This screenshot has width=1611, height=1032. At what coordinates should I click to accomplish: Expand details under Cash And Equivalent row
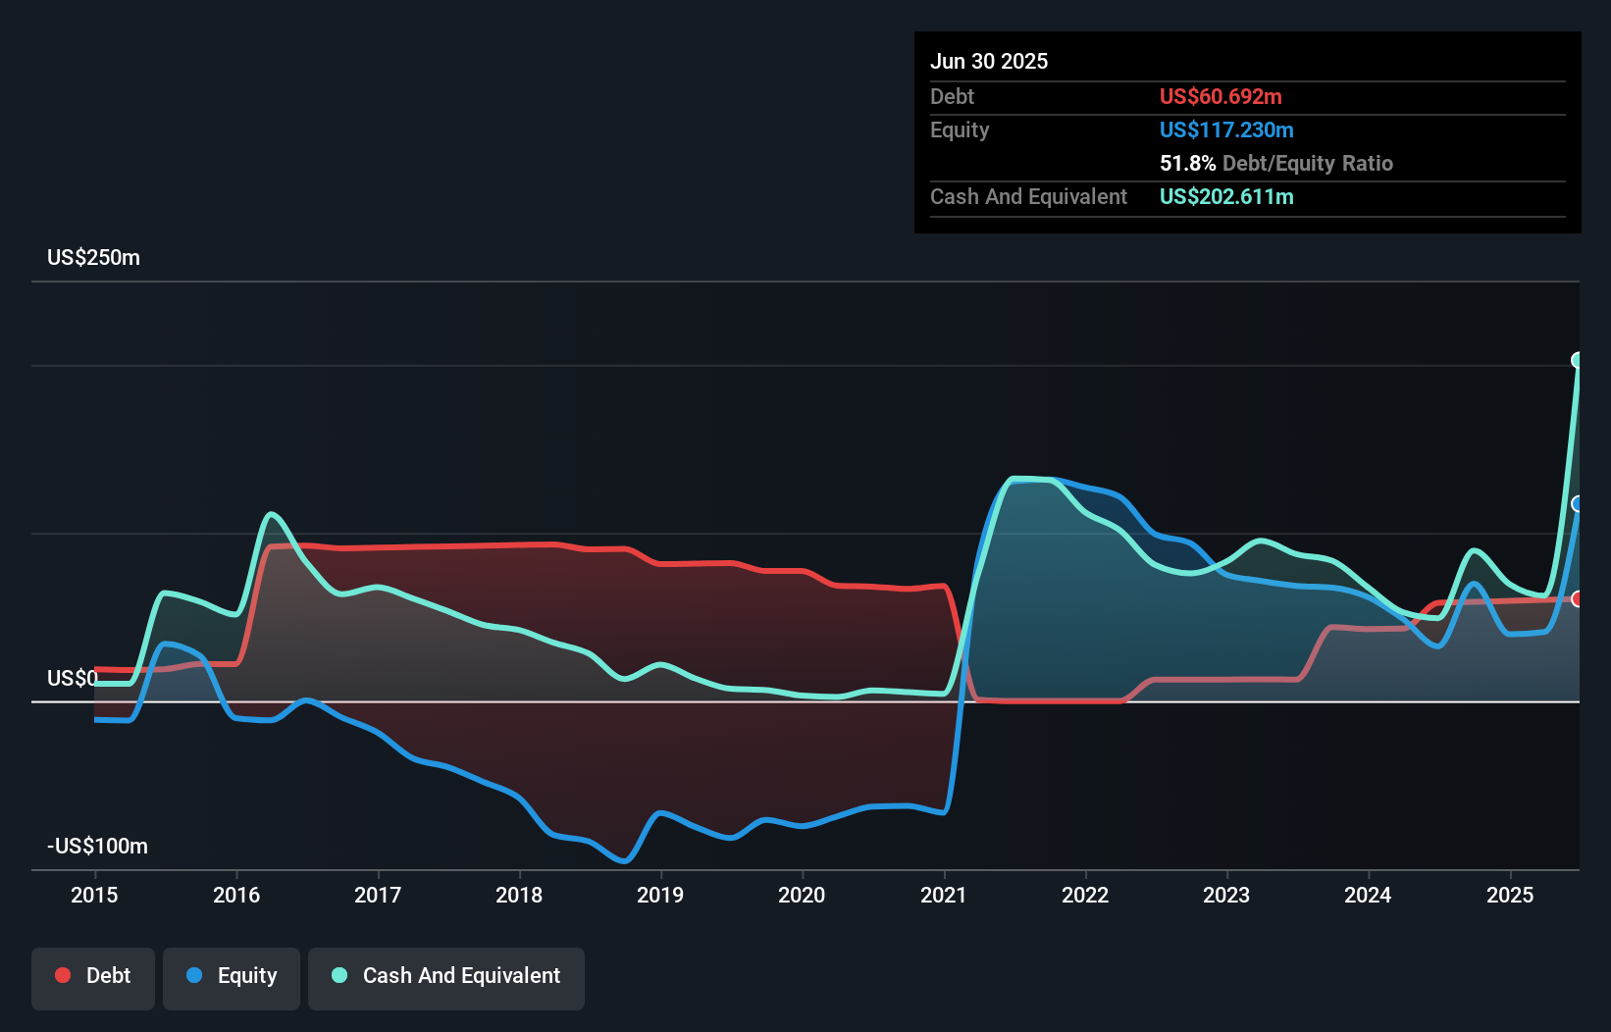[x=1028, y=196]
